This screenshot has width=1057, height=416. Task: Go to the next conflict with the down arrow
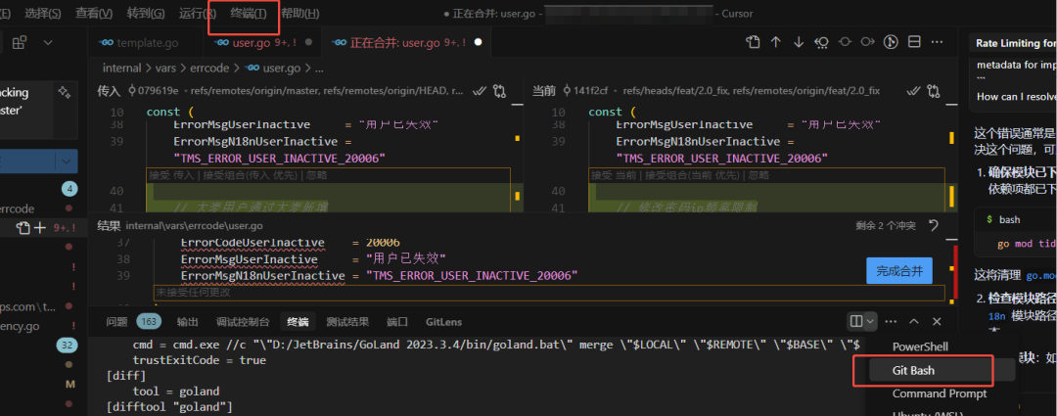tap(799, 42)
